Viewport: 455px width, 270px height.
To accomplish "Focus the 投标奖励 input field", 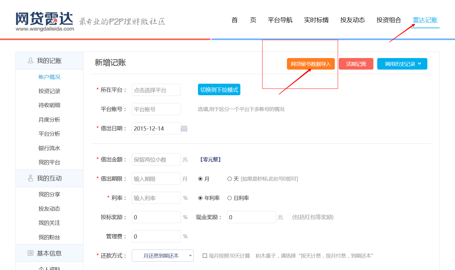I will [156, 217].
